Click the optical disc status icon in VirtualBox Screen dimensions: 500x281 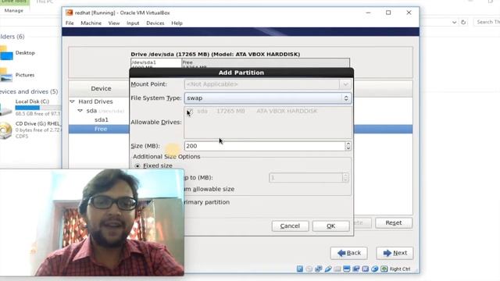(309, 269)
